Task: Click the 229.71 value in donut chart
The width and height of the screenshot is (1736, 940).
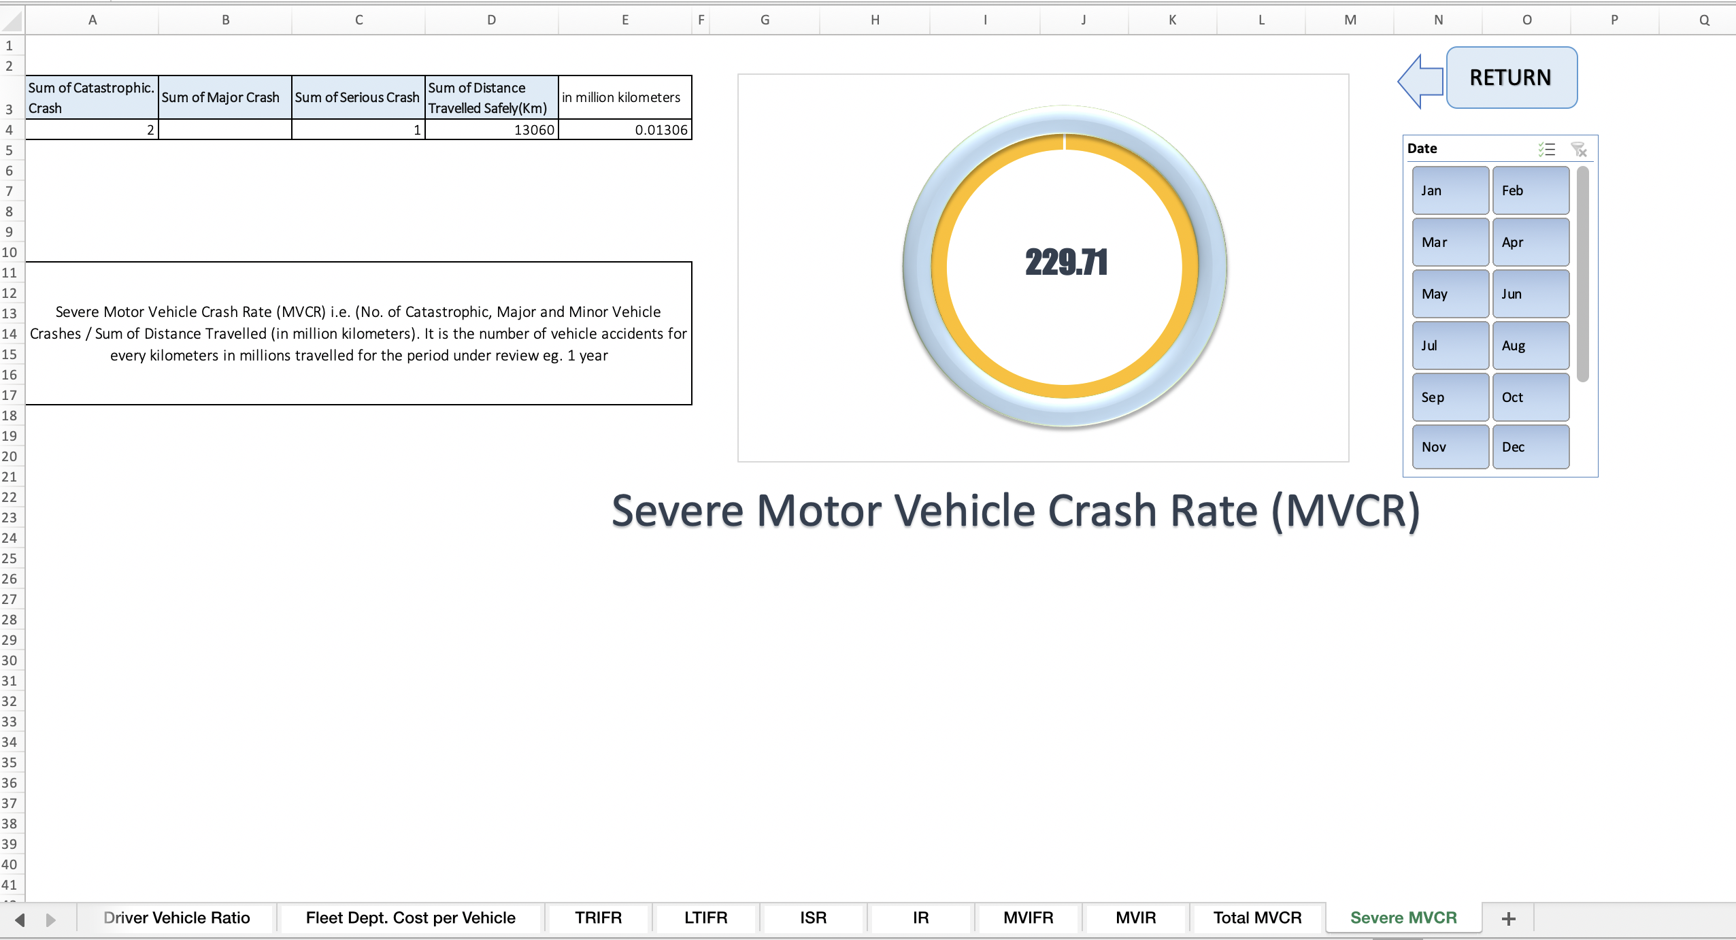Action: click(x=1066, y=263)
